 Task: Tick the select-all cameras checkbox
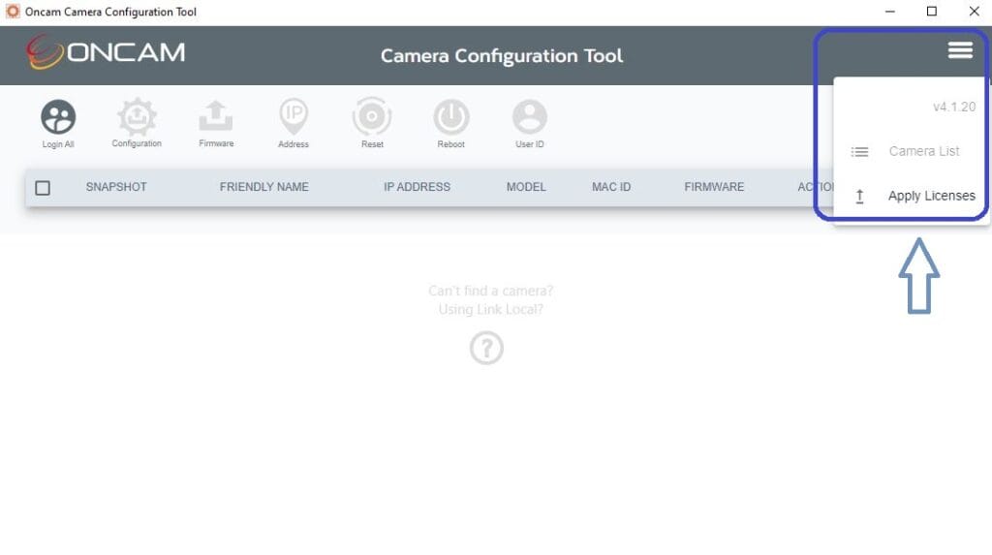(43, 188)
